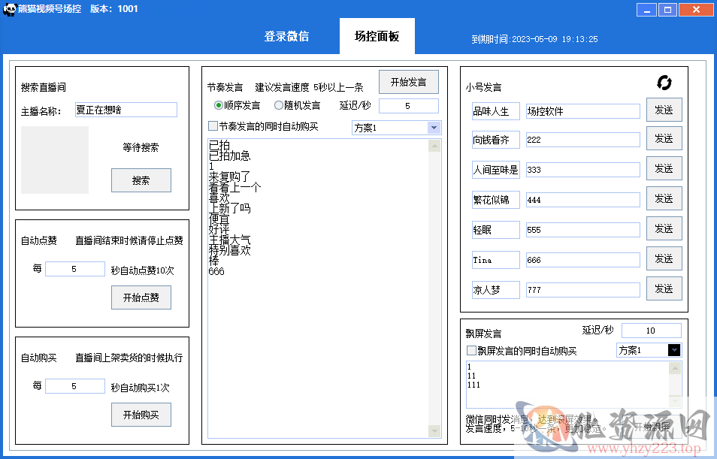Switch to 场控面板 tab
Screen dimensions: 717x459
pos(377,36)
